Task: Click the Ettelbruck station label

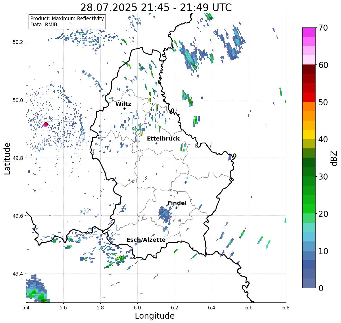Action: (163, 139)
